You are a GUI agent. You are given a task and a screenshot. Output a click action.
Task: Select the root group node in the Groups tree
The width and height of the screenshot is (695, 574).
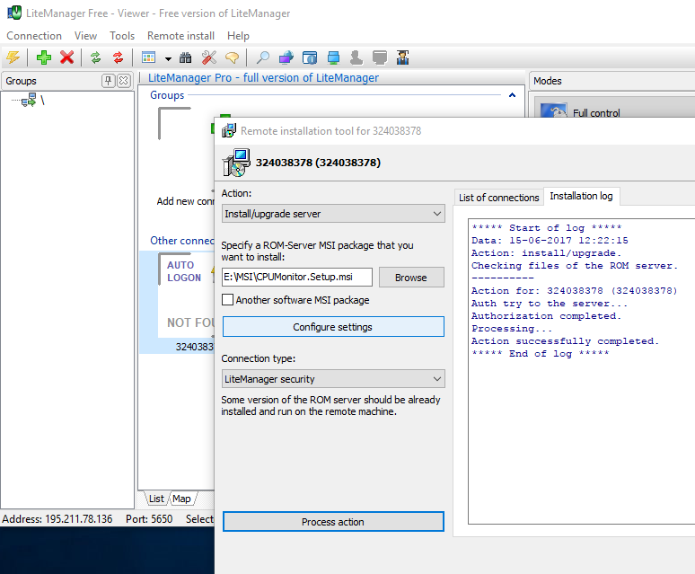tap(33, 100)
